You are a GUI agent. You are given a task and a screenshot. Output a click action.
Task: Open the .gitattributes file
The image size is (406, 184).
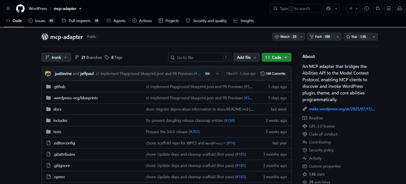tap(64, 154)
